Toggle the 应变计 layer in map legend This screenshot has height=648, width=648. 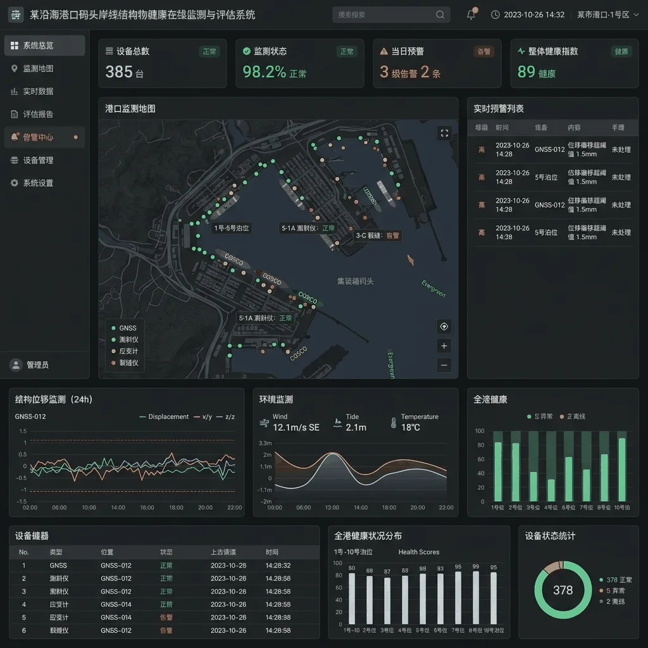pos(125,351)
